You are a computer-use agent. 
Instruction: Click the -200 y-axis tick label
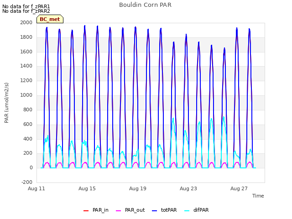[x=27, y=182]
